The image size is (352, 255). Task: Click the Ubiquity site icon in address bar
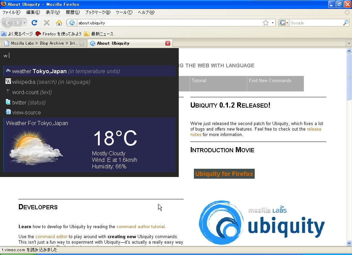72,23
